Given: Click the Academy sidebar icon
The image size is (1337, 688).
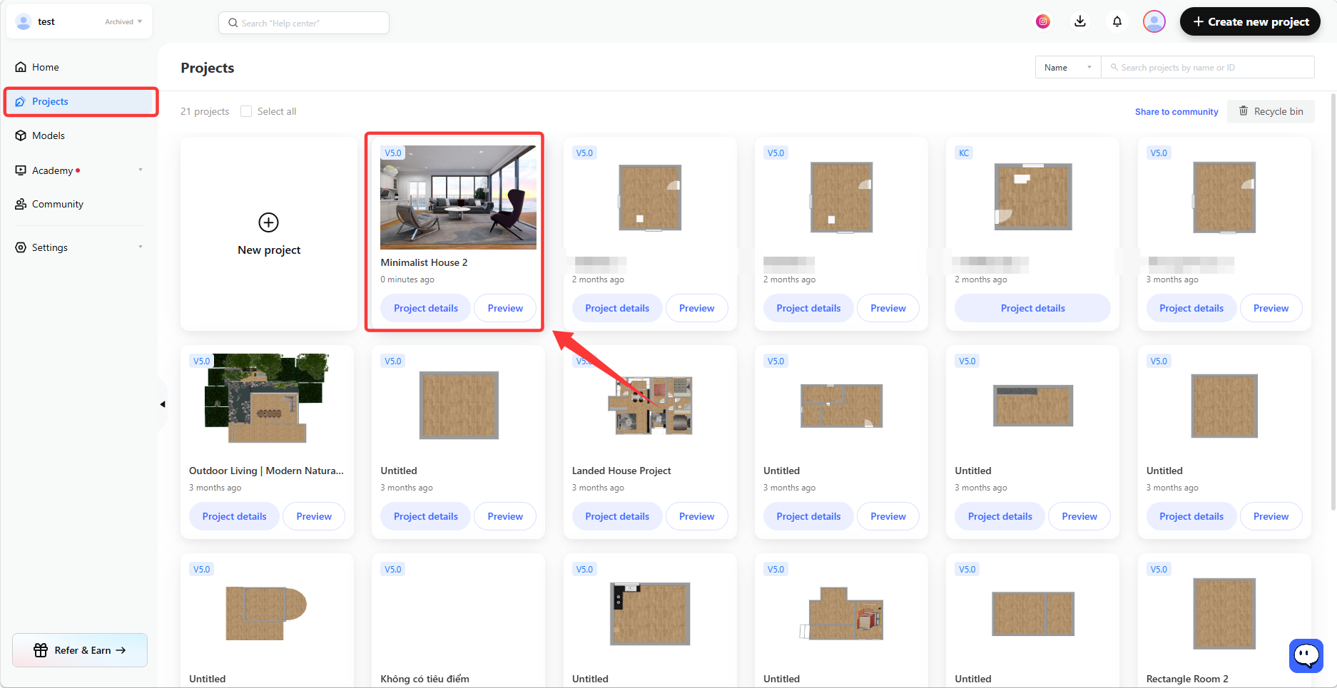Looking at the screenshot, I should click(x=21, y=170).
